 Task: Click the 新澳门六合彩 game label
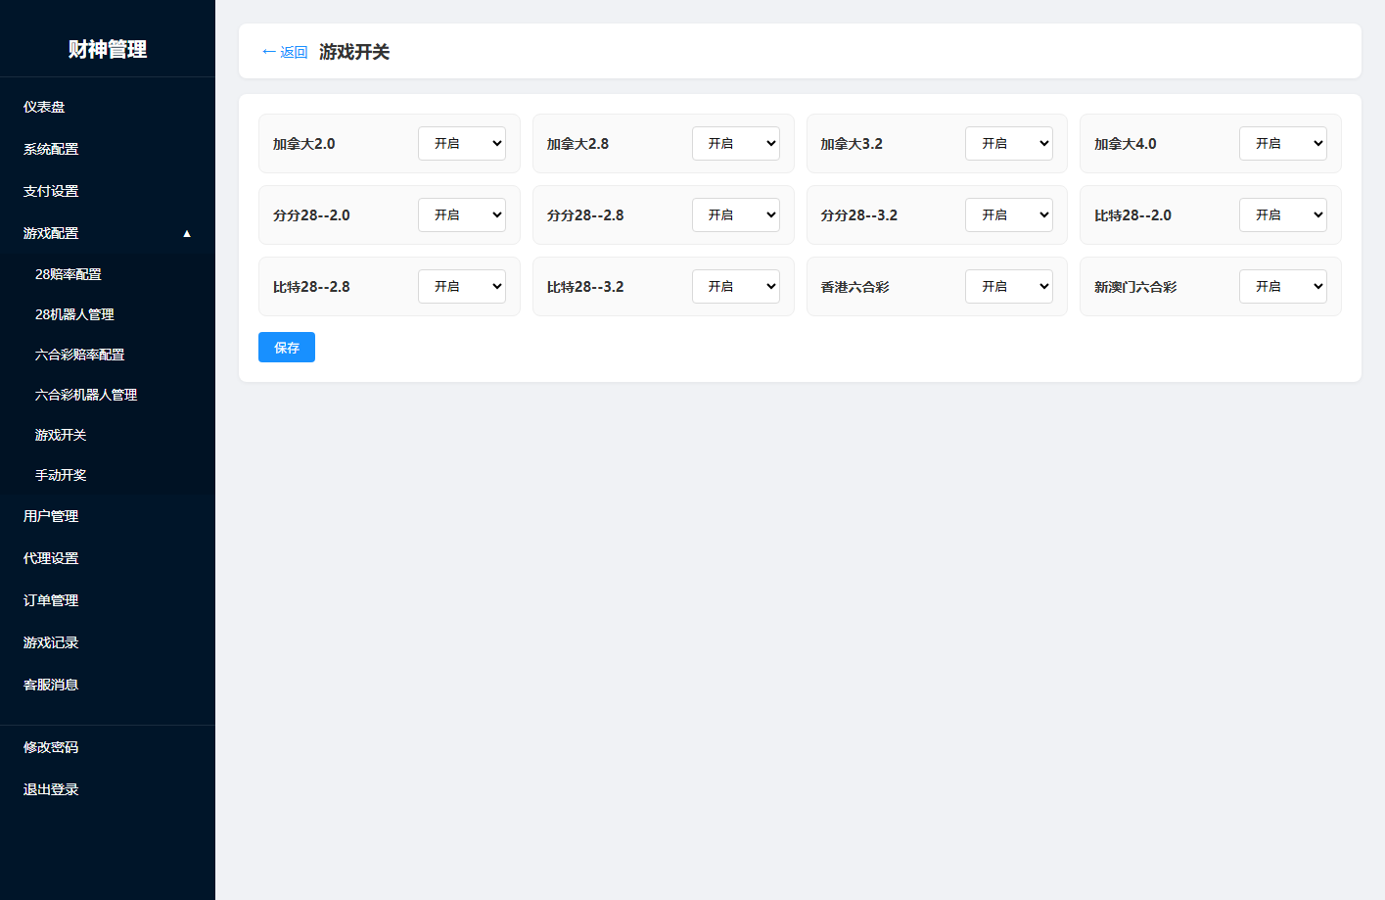click(1135, 287)
